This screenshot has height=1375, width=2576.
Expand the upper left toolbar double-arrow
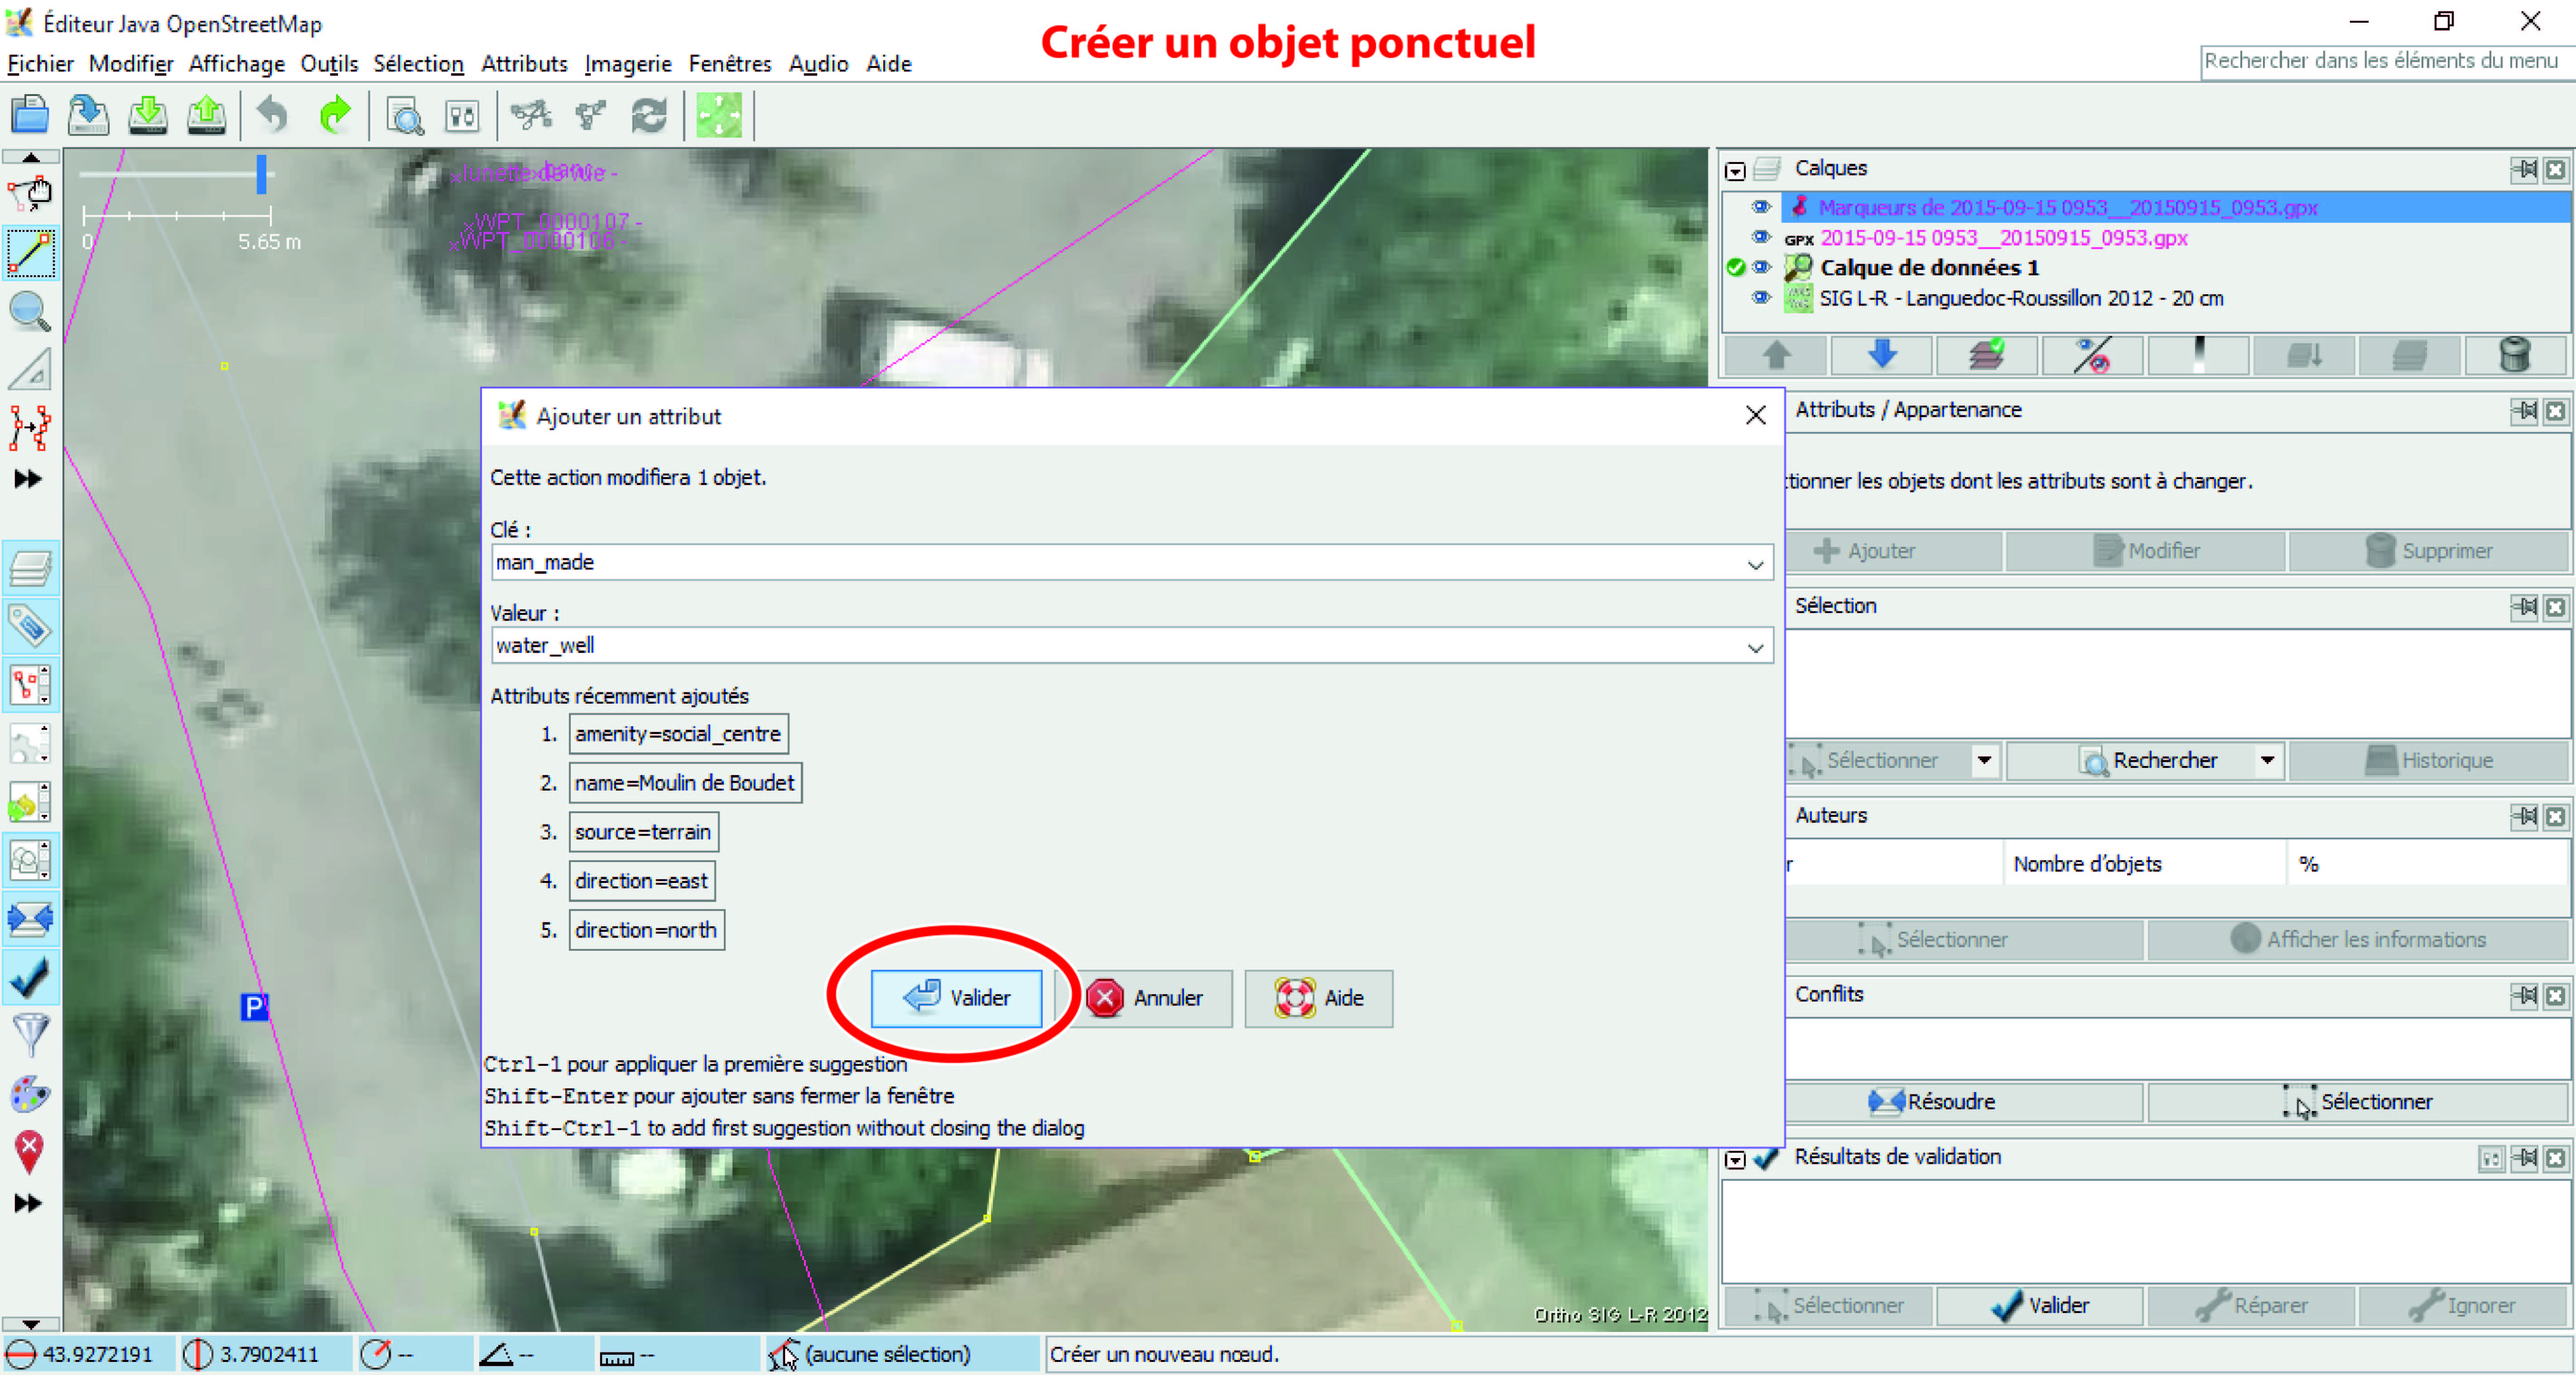[x=29, y=479]
